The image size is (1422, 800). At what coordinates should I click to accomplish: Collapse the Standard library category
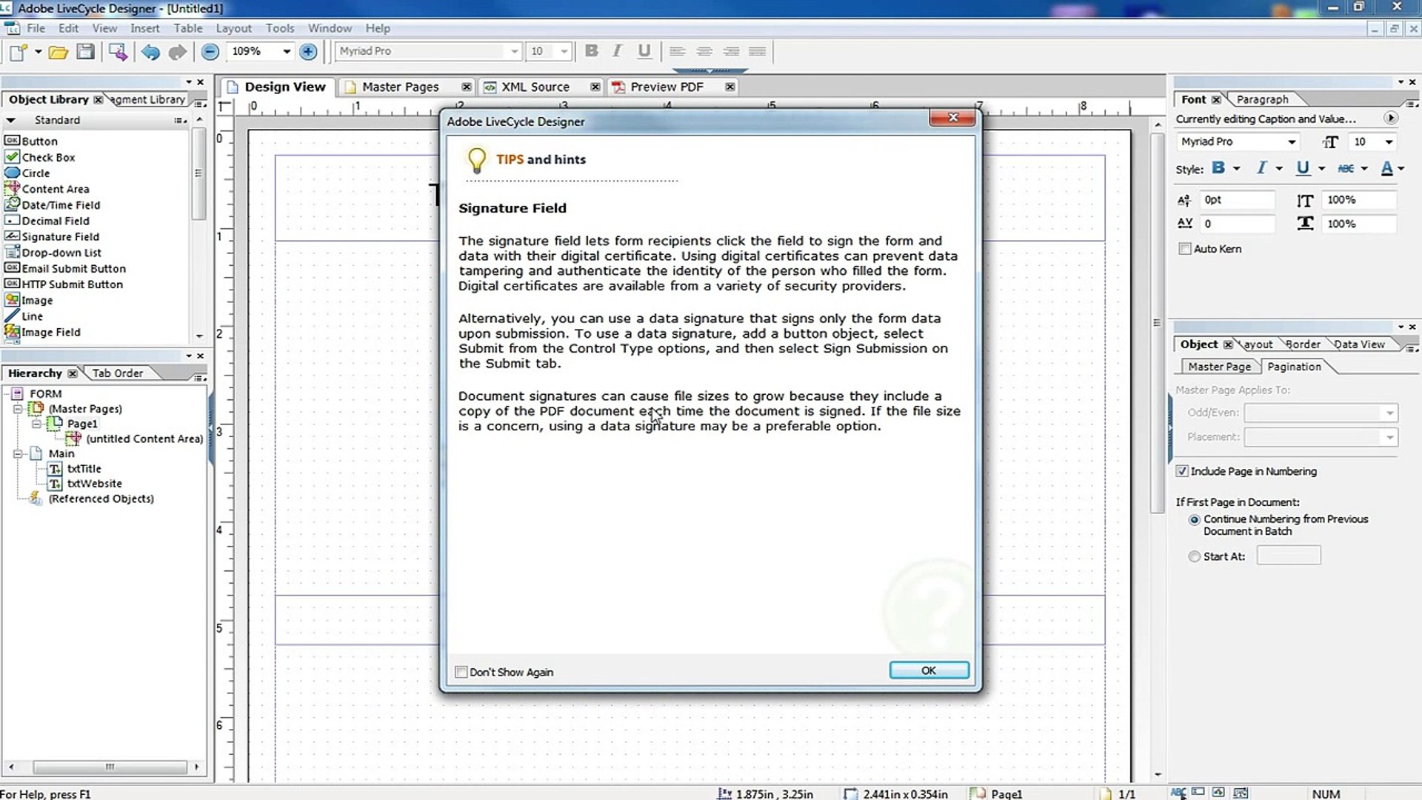10,120
